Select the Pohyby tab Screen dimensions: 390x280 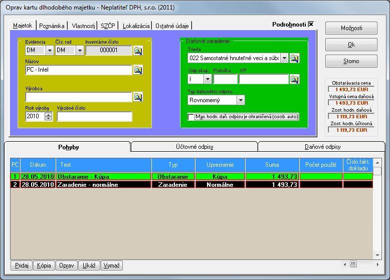[68, 147]
